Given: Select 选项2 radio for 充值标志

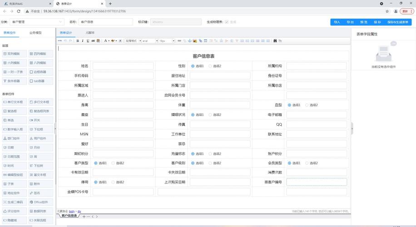Looking at the screenshot, I should tap(210, 154).
